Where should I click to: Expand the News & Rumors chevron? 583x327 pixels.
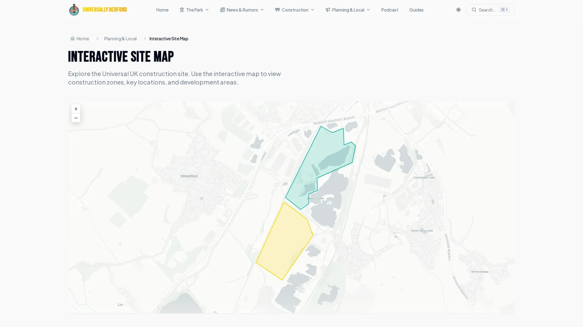262,10
